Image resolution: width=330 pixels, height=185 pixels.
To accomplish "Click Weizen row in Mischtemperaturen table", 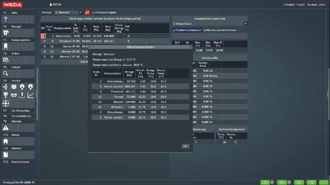I will click(x=140, y=102).
